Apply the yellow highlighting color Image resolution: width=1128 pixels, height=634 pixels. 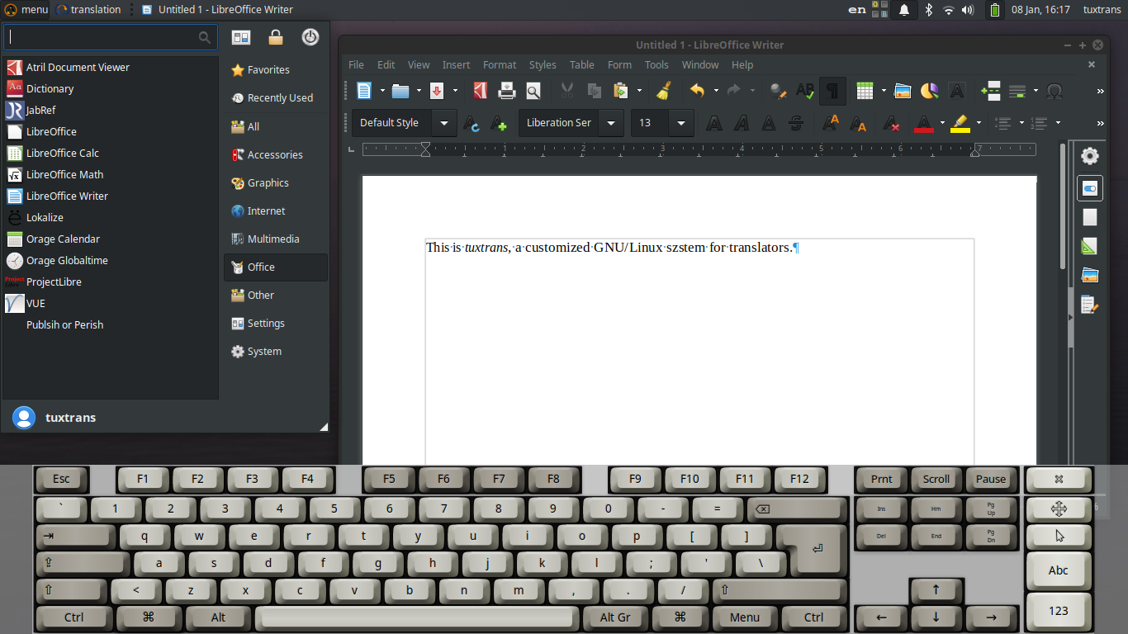coord(960,123)
